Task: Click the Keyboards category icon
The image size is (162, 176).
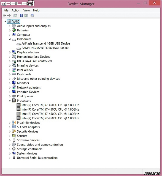Action: coord(14,74)
